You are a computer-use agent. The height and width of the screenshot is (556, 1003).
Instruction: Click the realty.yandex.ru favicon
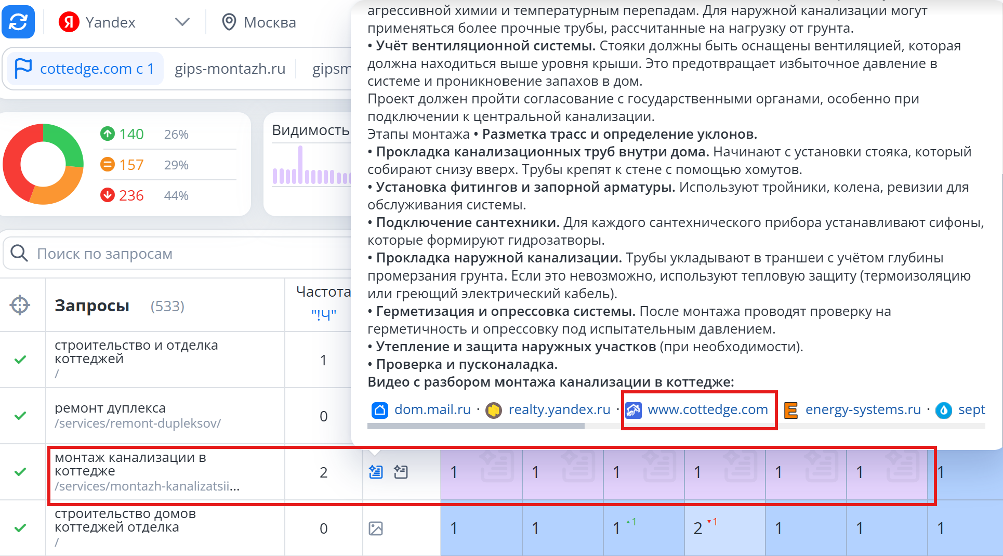point(493,411)
